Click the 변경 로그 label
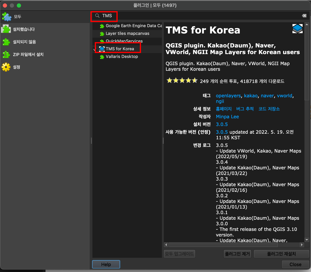 202,145
